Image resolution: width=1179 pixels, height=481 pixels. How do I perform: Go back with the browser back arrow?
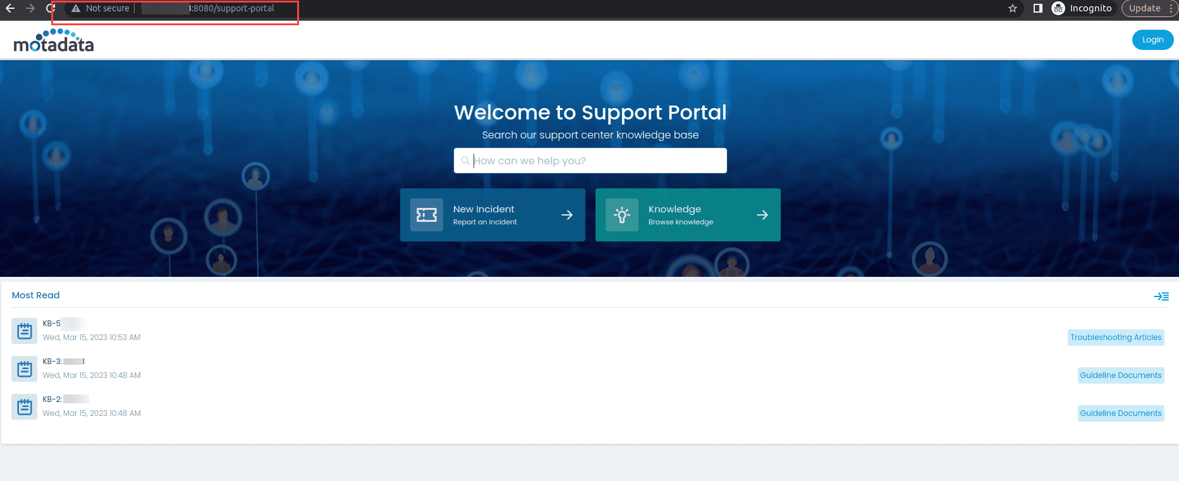(10, 8)
